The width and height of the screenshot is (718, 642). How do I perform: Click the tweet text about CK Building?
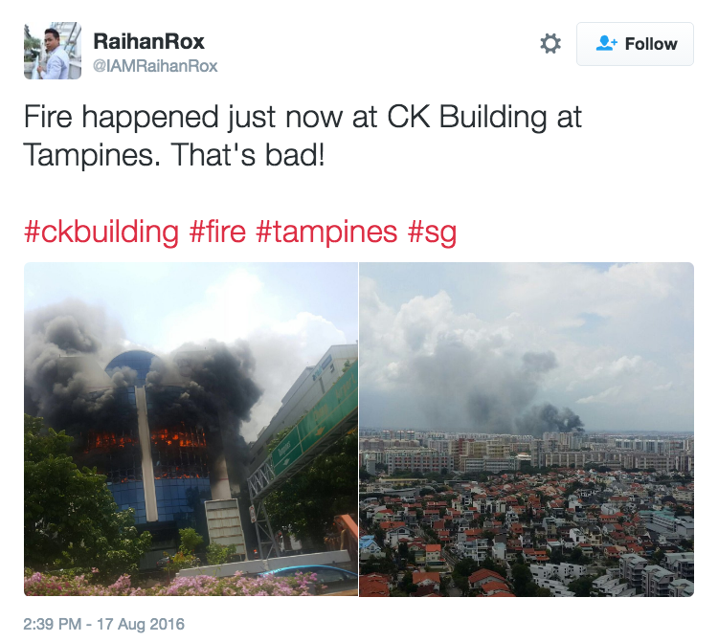pos(303,136)
